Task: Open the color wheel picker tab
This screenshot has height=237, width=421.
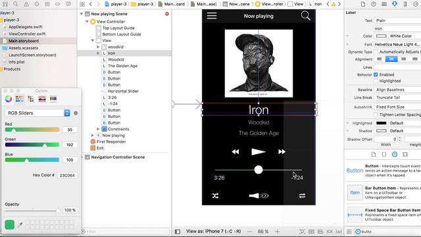Action: 9,99
